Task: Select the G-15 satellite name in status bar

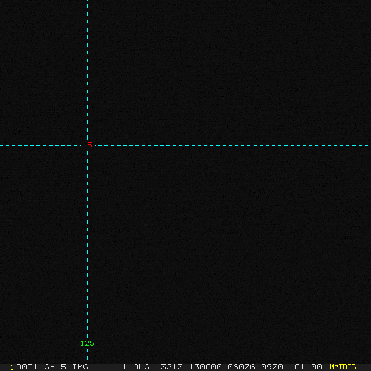Action: [x=55, y=367]
